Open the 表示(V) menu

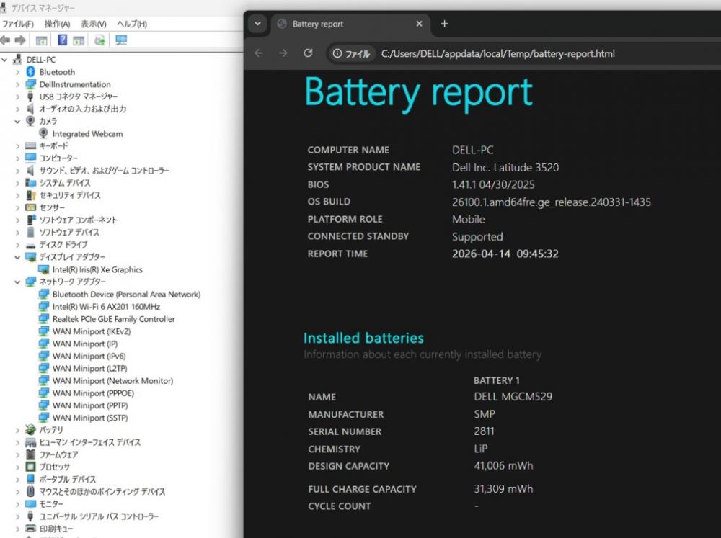point(94,24)
